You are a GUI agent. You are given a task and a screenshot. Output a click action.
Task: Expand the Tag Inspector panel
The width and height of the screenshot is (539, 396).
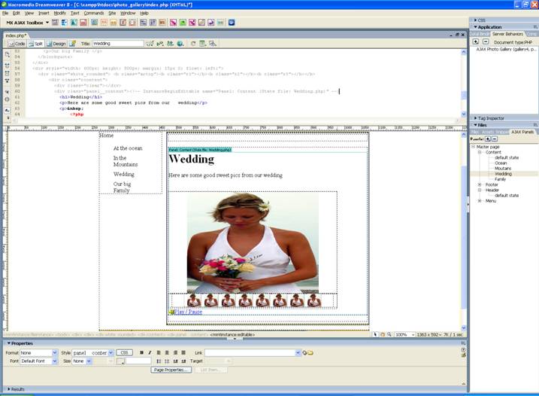[x=475, y=118]
